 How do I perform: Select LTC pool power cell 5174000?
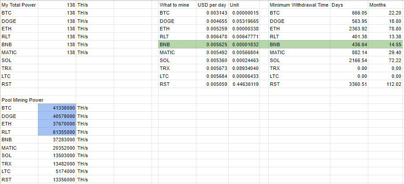point(57,171)
